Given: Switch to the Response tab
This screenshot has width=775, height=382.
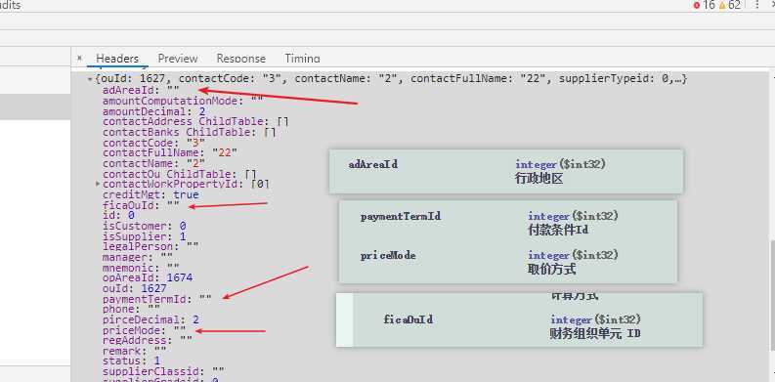Looking at the screenshot, I should (x=240, y=59).
